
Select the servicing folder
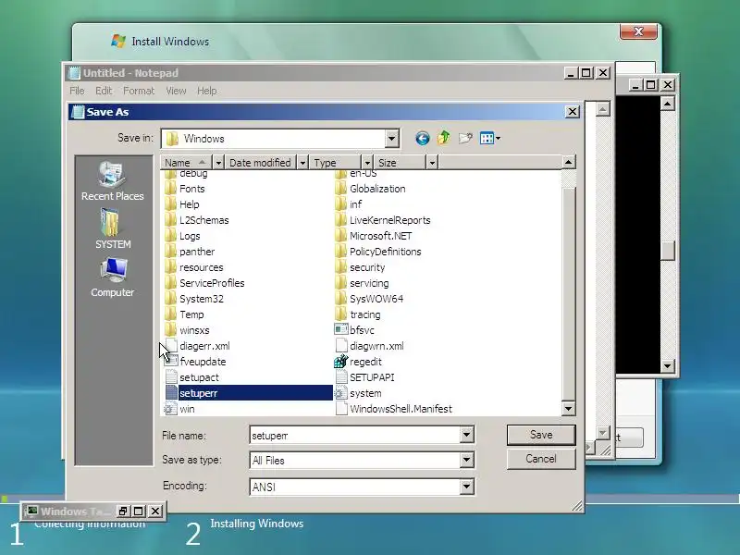point(362,283)
